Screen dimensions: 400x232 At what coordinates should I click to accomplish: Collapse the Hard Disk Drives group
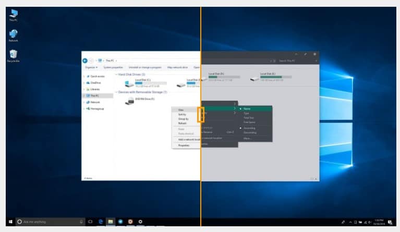point(116,75)
